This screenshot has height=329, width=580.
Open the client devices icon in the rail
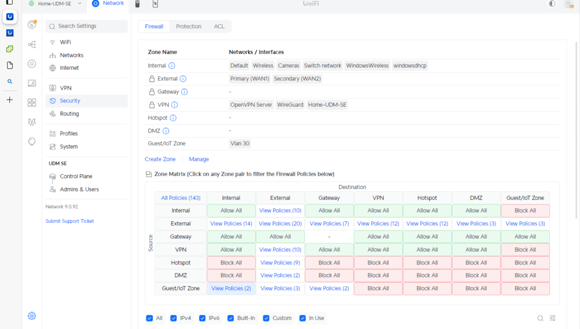point(32,83)
